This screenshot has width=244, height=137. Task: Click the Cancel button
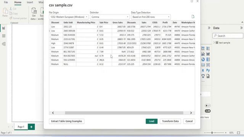(x=189, y=121)
